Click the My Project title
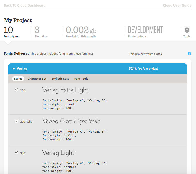 (18, 20)
